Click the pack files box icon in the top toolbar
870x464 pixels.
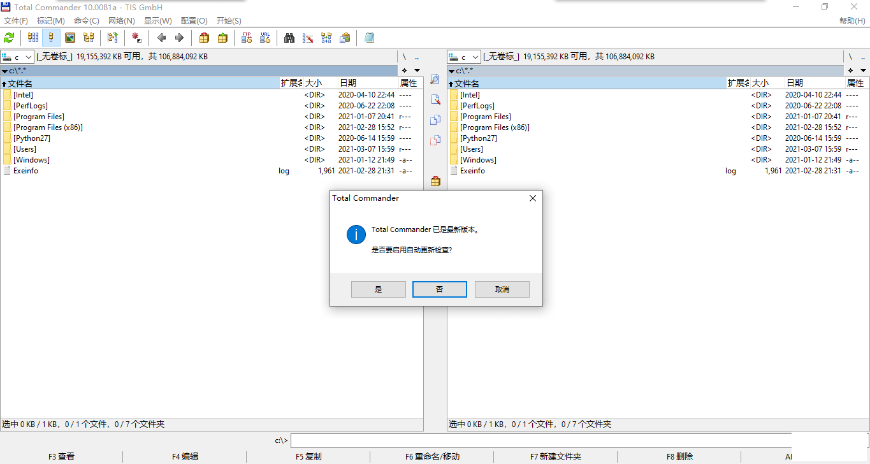204,38
